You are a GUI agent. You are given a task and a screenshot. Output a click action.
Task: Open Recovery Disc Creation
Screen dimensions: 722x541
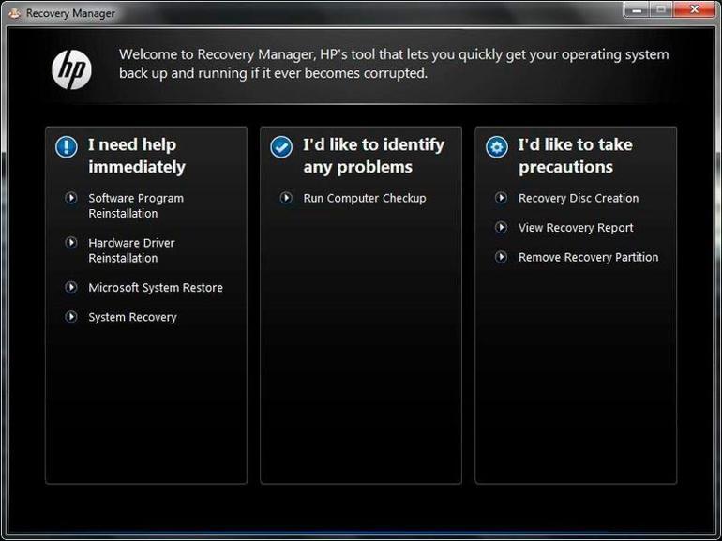point(579,199)
